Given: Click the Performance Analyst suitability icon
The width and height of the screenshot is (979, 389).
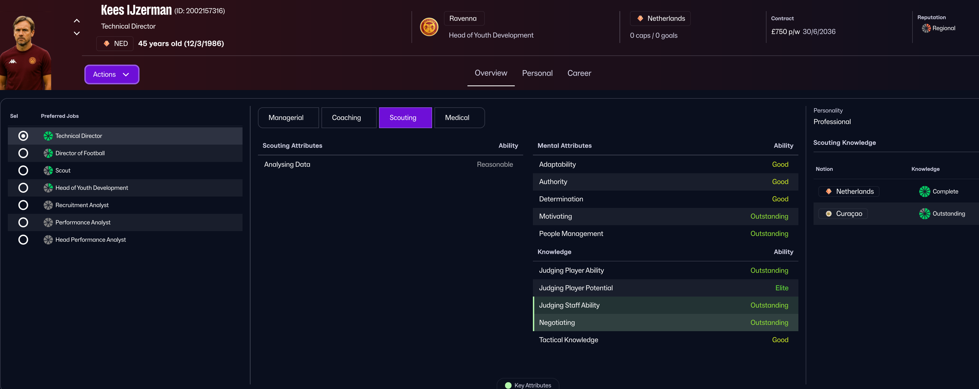Looking at the screenshot, I should click(x=48, y=222).
